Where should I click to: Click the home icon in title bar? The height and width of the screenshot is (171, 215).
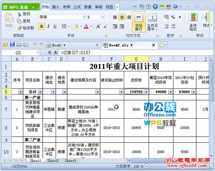coord(149,6)
